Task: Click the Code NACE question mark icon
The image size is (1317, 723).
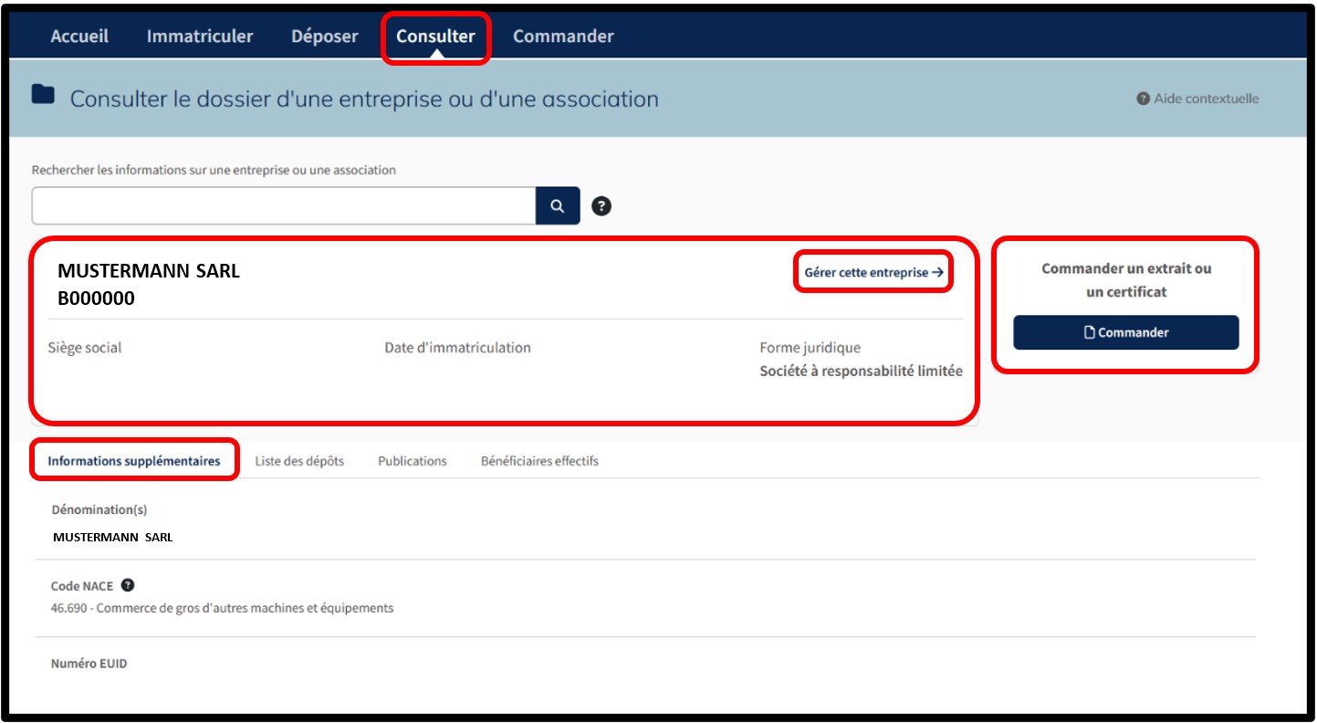Action: click(128, 585)
